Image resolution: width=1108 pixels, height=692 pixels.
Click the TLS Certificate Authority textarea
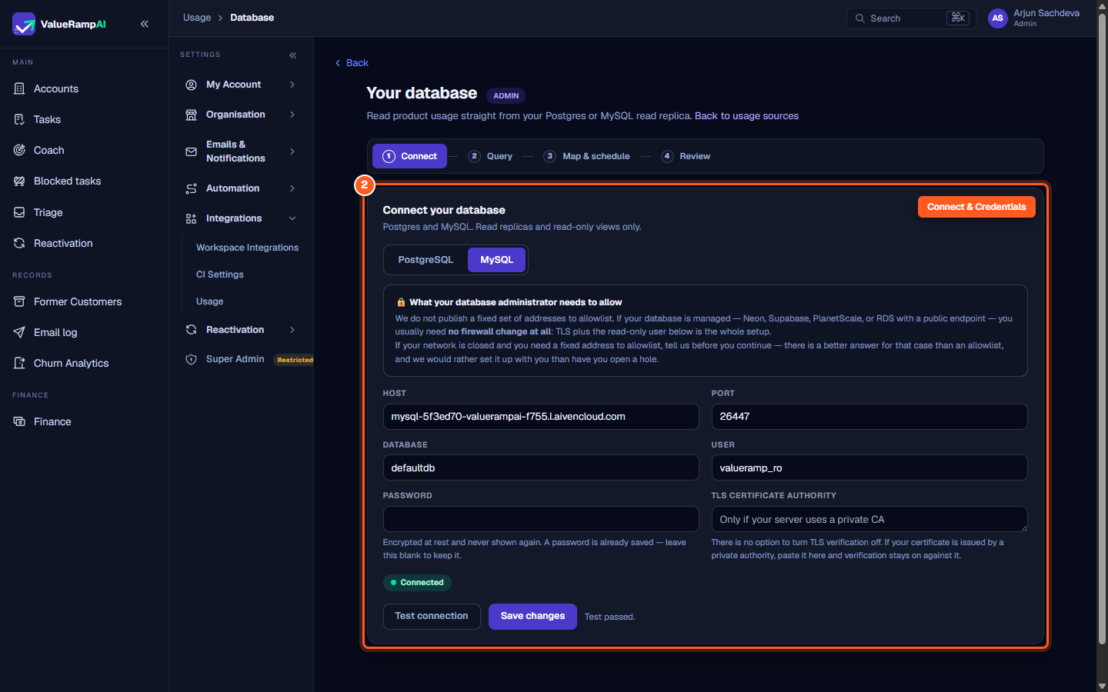[x=869, y=519]
